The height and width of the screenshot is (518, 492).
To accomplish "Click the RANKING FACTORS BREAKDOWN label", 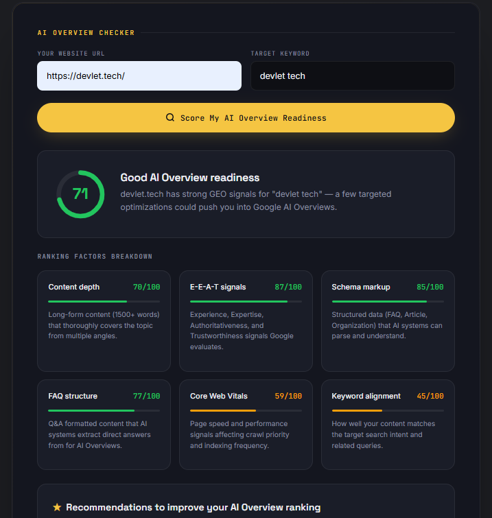I will pos(95,257).
